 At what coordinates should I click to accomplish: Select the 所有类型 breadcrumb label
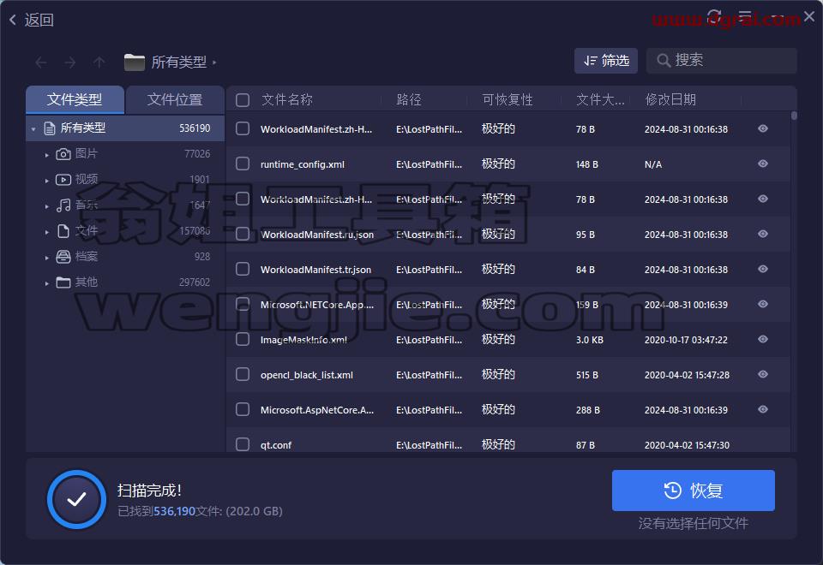click(x=179, y=62)
